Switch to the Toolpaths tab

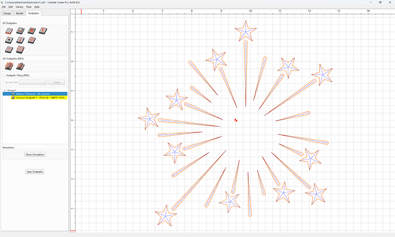34,13
